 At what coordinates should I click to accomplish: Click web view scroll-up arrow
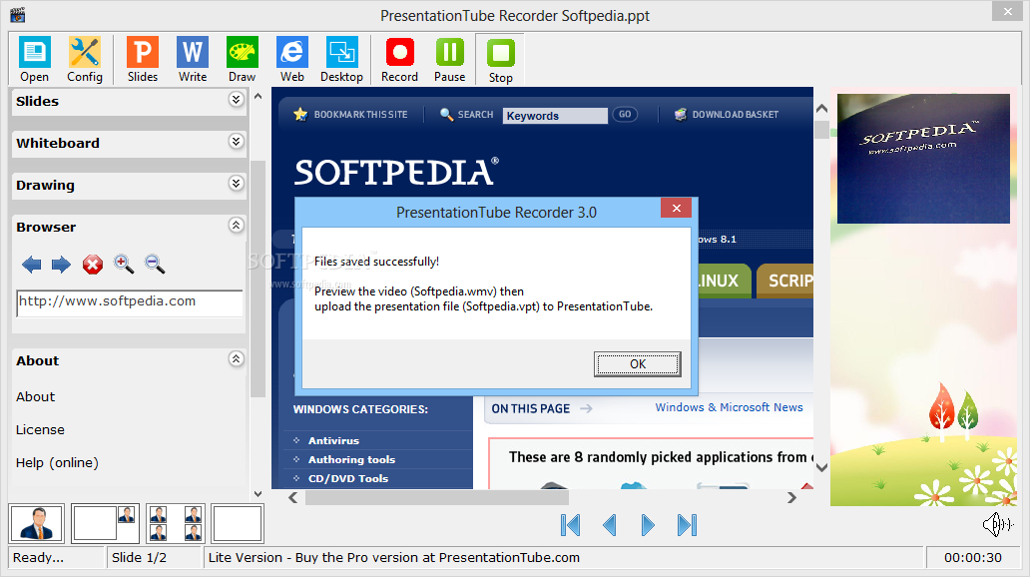pos(821,109)
